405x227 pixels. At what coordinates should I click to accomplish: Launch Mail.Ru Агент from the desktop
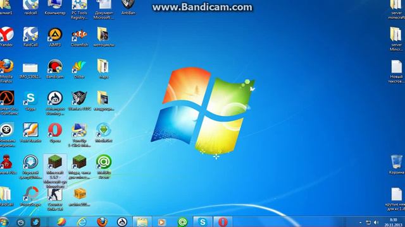pos(104,166)
